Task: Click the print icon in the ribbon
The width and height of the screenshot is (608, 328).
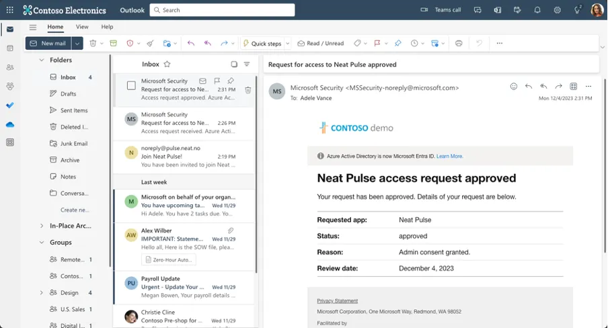Action: (x=459, y=43)
